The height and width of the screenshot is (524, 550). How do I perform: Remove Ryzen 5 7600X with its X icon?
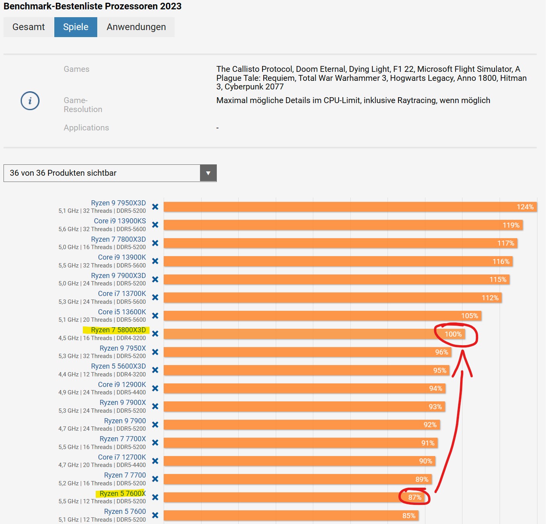point(155,497)
